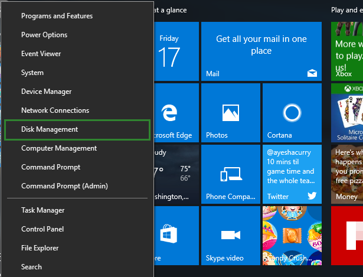The image size is (363, 277).
Task: Click the Mail envelope icon
Action: point(312,73)
